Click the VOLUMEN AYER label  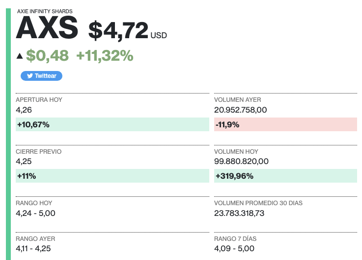tap(238, 99)
